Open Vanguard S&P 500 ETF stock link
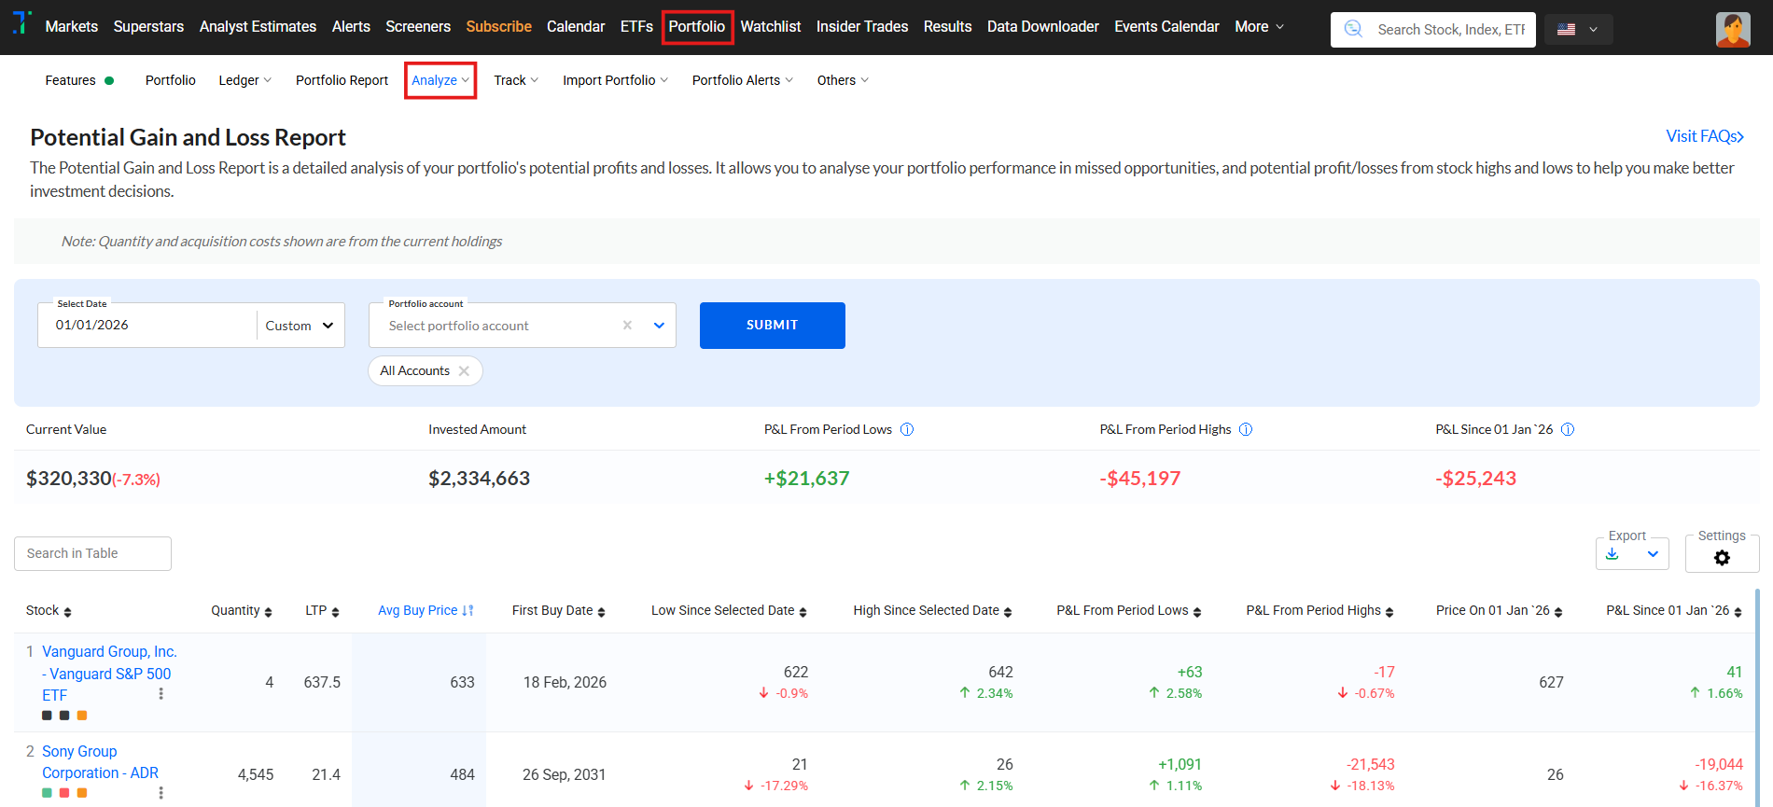Viewport: 1773px width, 807px height. click(x=109, y=674)
